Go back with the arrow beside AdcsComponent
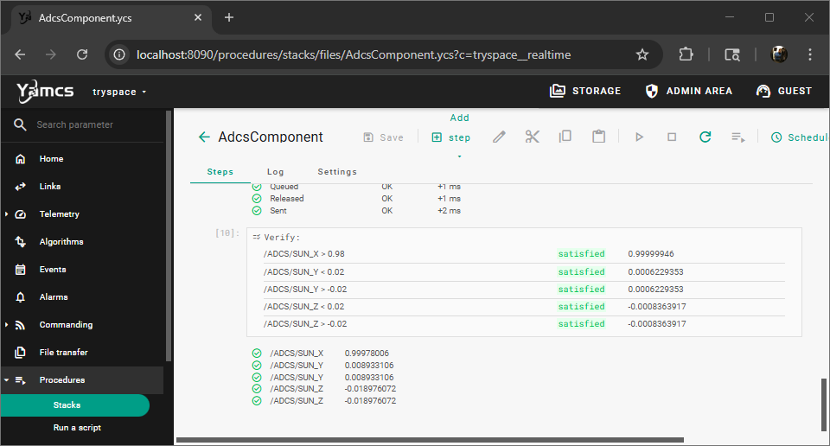Viewport: 830px width, 446px height. pos(204,137)
